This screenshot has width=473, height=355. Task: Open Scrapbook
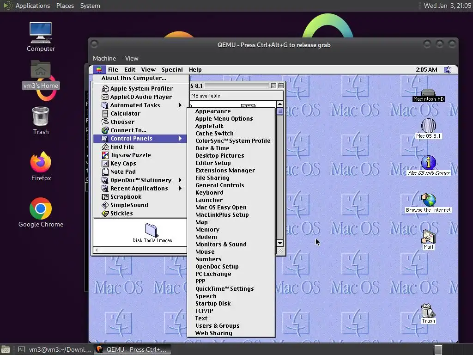[x=139, y=197]
